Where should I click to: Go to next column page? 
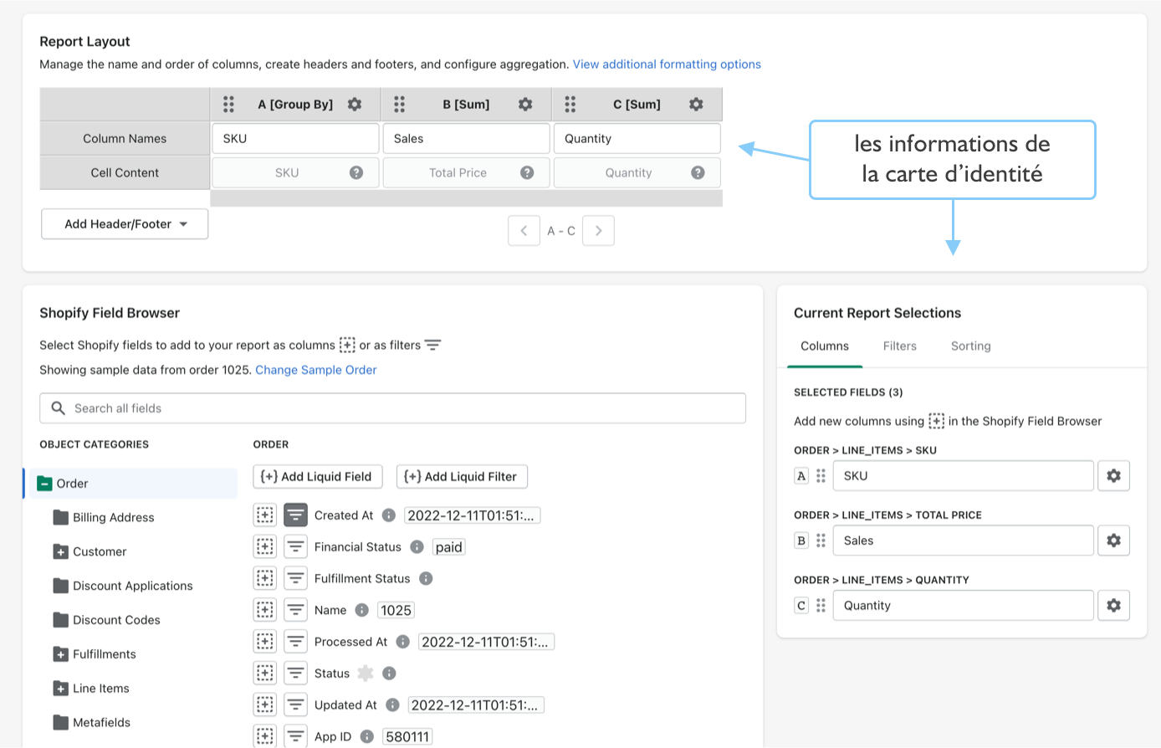pyautogui.click(x=599, y=231)
